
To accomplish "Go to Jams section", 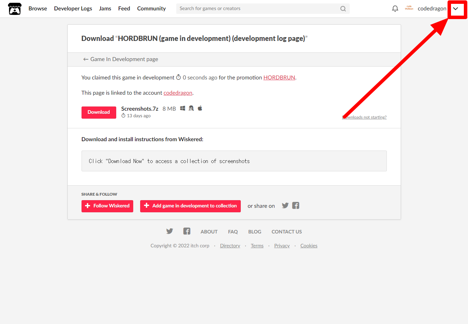I will [105, 9].
